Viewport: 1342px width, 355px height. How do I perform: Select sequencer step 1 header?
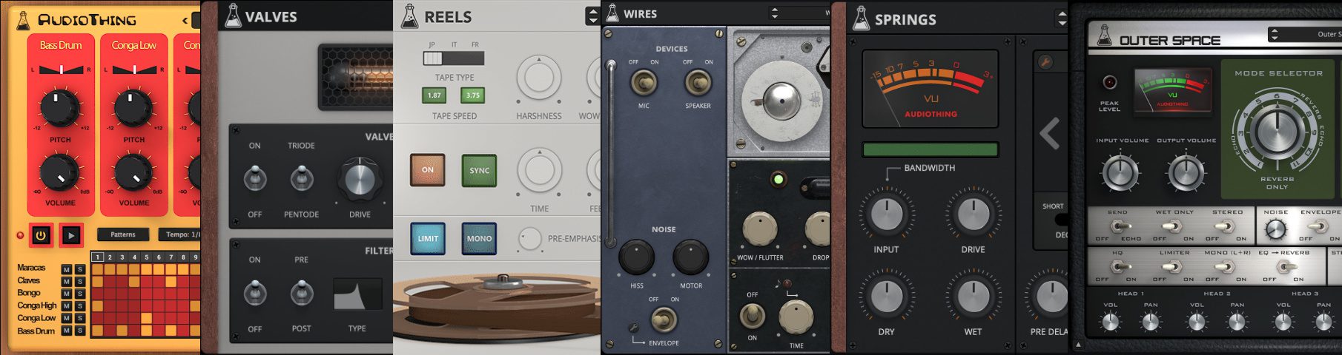(97, 257)
